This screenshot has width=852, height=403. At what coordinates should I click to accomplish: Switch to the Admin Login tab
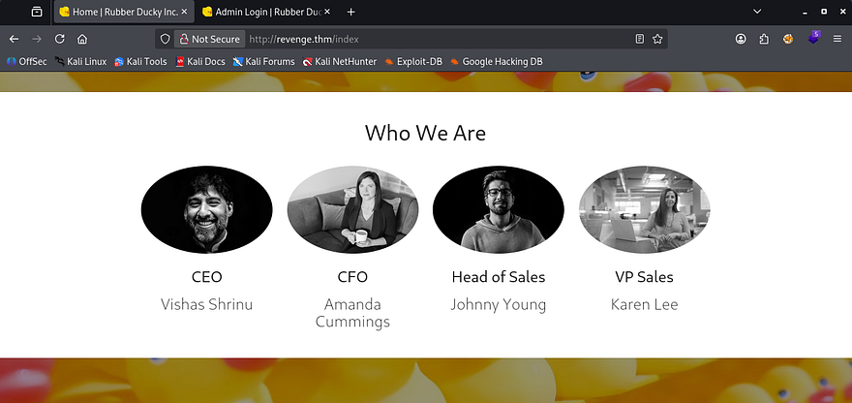[261, 12]
